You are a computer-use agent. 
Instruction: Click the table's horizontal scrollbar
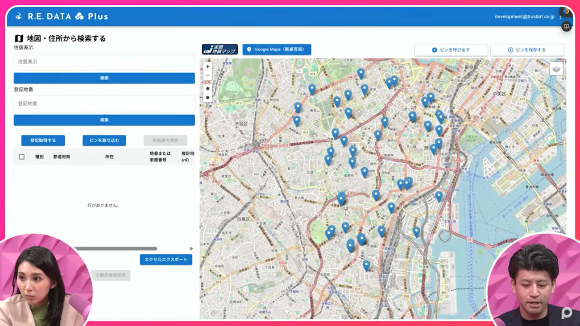115,249
